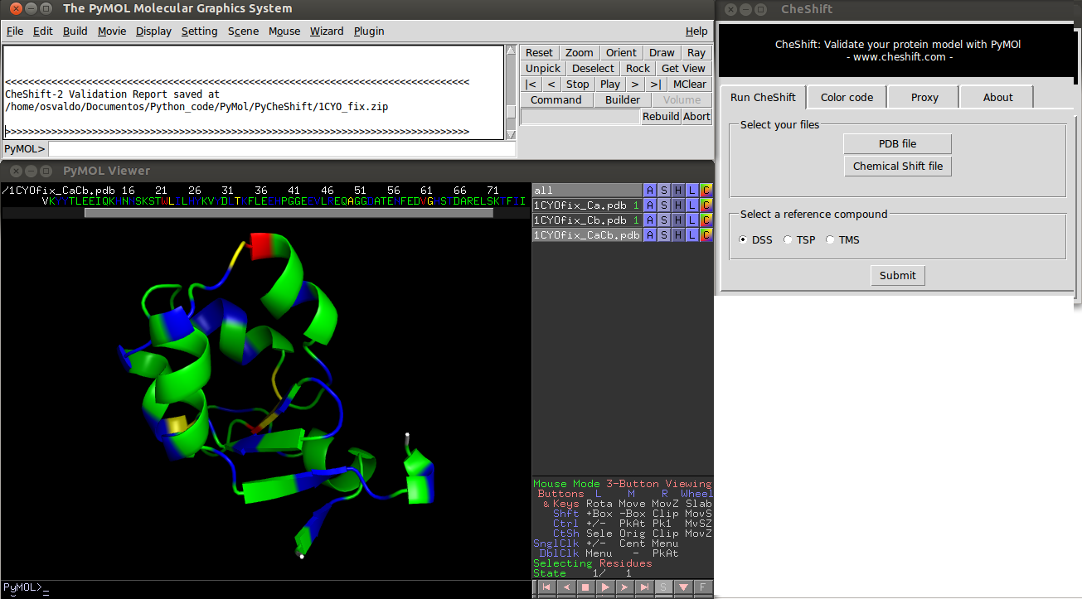Submit the CheShift form
Screen dimensions: 1082x599
pos(897,275)
